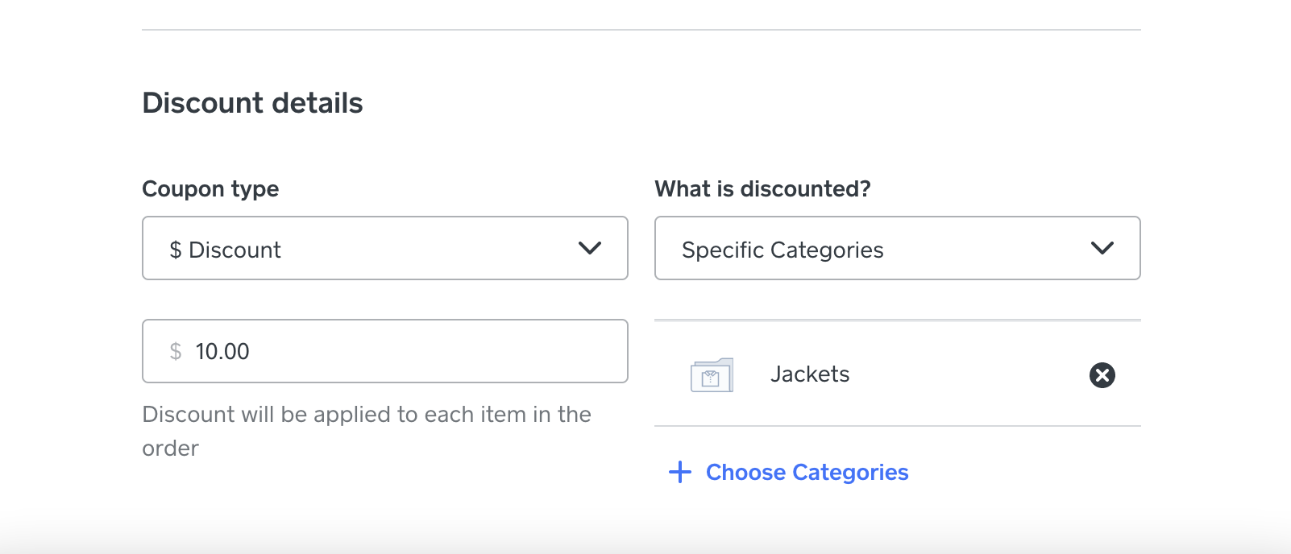Click the "$ Discount" selected option text
The width and height of the screenshot is (1291, 554).
[225, 250]
